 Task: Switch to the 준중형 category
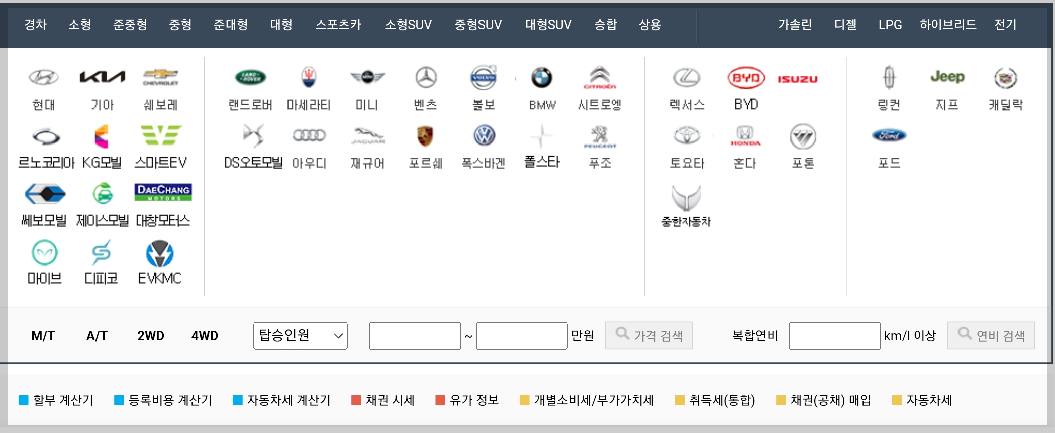[x=130, y=24]
